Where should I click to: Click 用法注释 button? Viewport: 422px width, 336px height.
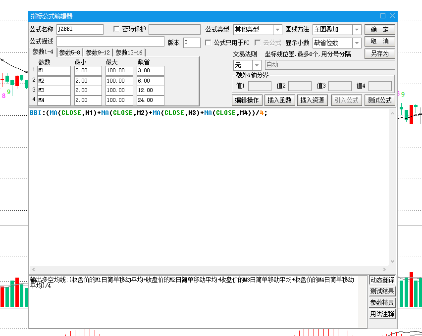(x=382, y=314)
